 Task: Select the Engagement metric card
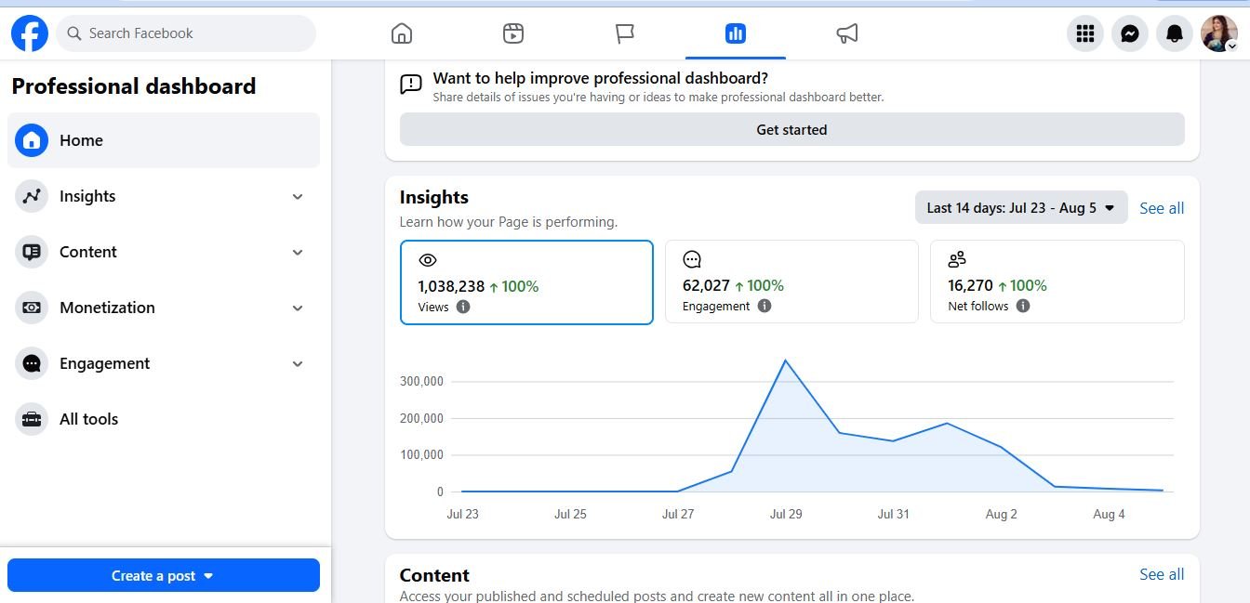click(x=791, y=282)
